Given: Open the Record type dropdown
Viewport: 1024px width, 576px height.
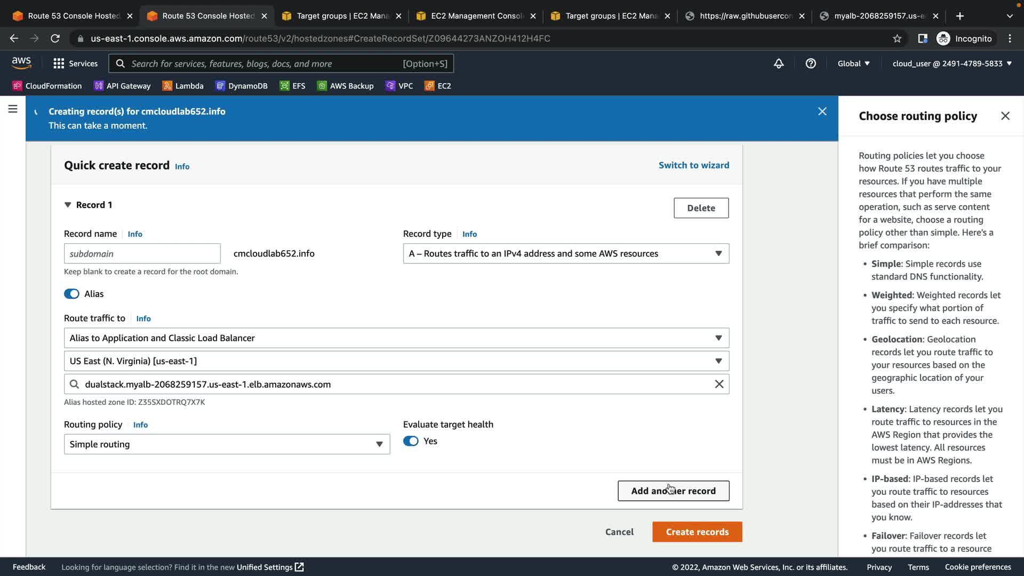Looking at the screenshot, I should tap(566, 253).
